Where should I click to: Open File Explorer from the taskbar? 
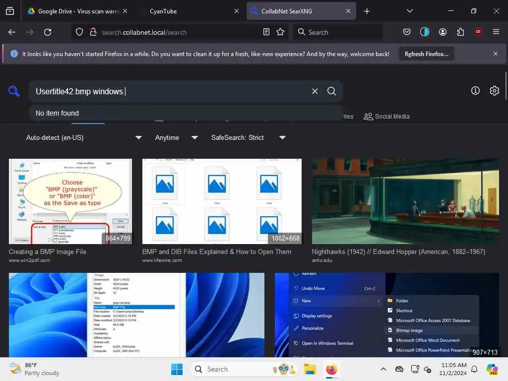pyautogui.click(x=310, y=369)
